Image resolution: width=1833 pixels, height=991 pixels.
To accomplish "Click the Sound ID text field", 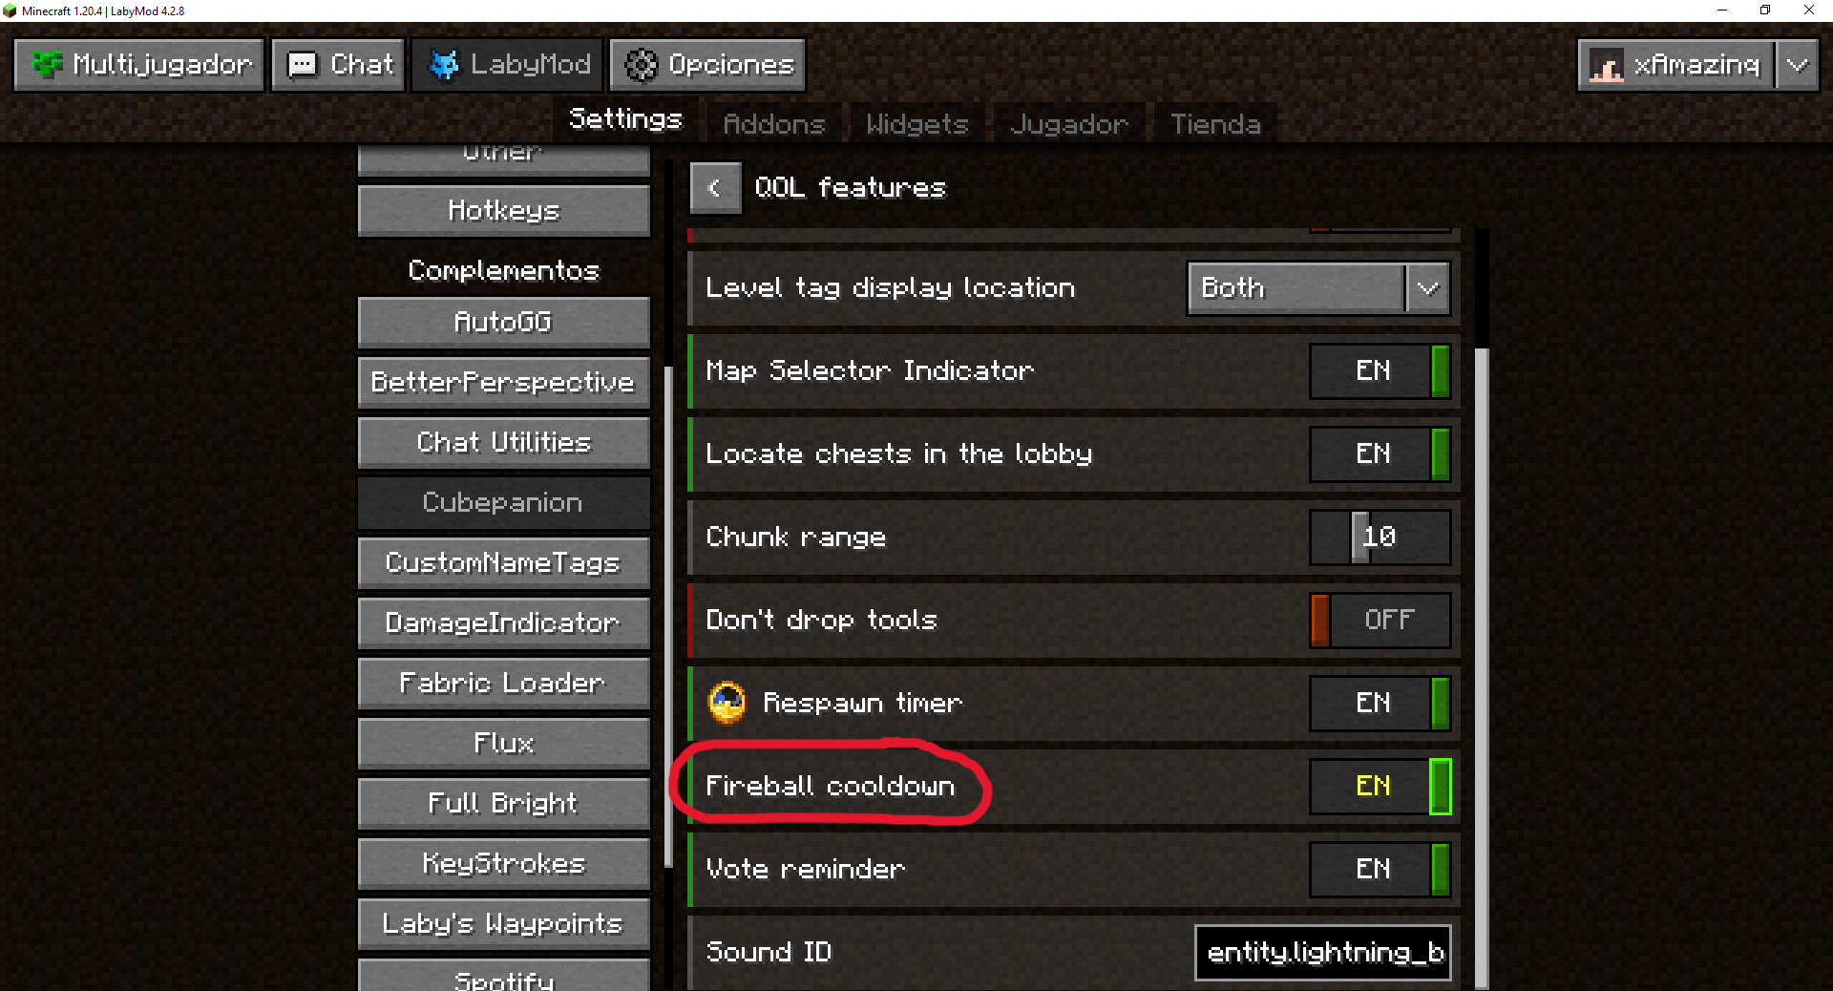I will tap(1322, 952).
